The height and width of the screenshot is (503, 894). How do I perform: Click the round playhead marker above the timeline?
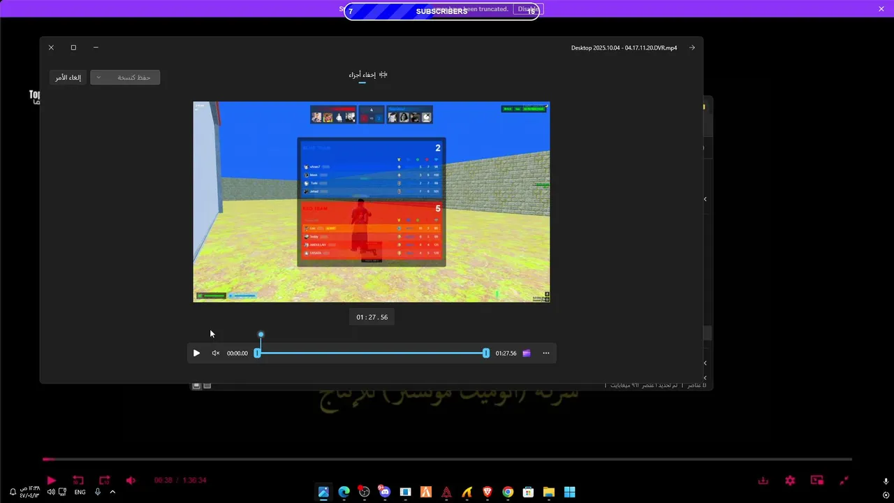click(x=261, y=335)
